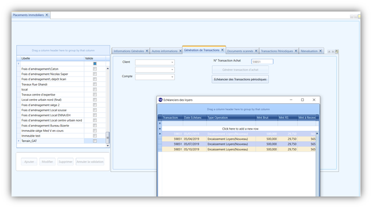Image resolution: width=372 pixels, height=208 pixels.
Task: Close the Documents scannés tab
Action: tap(256, 51)
